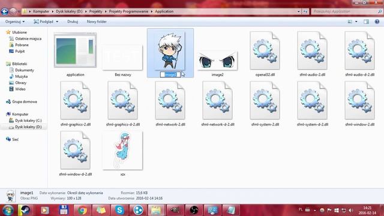The image size is (384, 216).
Task: Select the sfml-system-d-2.dll file icon
Action: pyautogui.click(x=312, y=100)
